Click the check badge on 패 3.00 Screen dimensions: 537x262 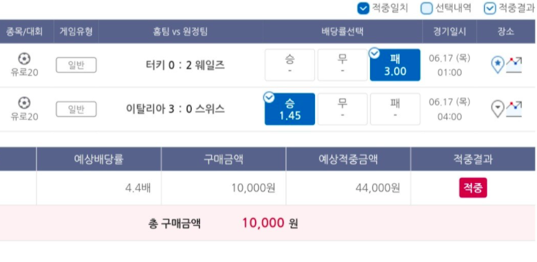pos(375,54)
